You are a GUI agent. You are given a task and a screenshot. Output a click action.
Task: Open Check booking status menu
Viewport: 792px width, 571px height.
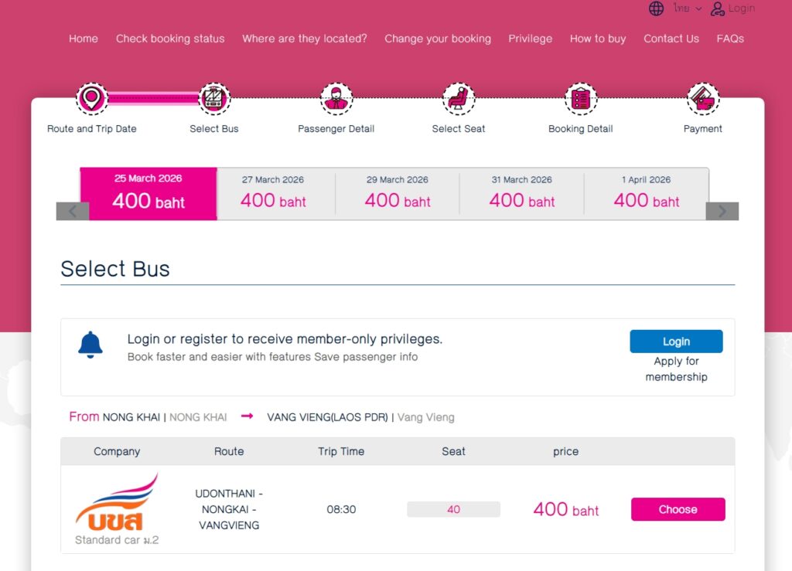pyautogui.click(x=170, y=39)
